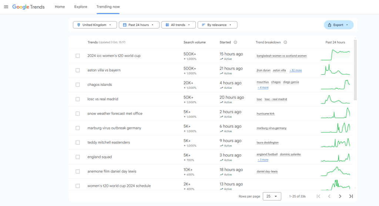Viewport: 379px width, 206px height.
Task: Show the +82 more breakdown link
Action: [295, 70]
